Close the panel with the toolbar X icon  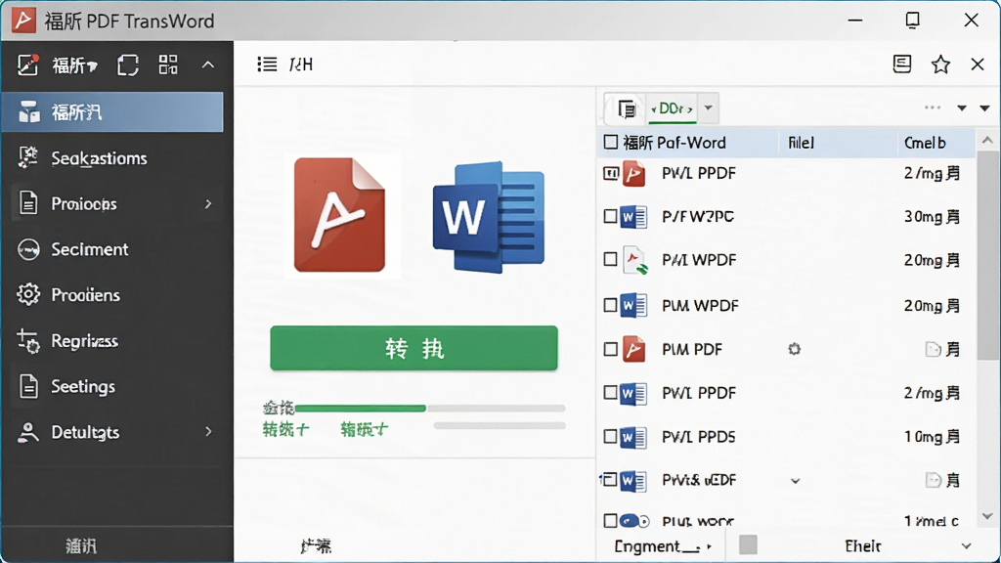tap(978, 64)
